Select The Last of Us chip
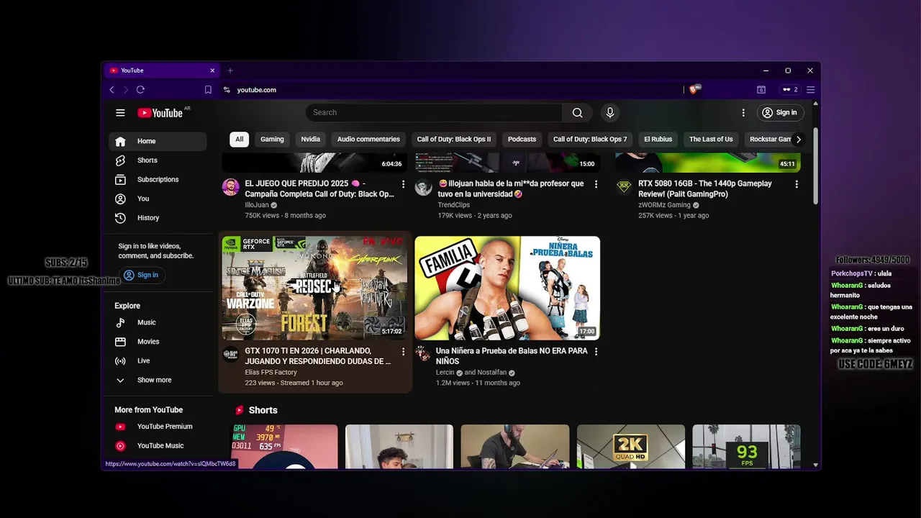The height and width of the screenshot is (518, 921). click(x=711, y=140)
